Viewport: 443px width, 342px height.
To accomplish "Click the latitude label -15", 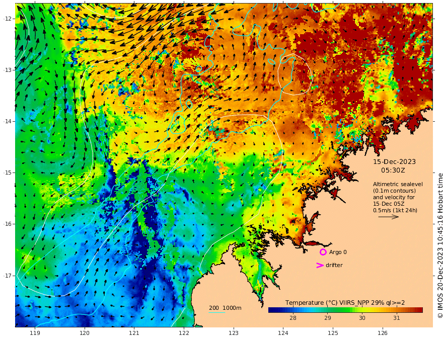I will click(7, 173).
